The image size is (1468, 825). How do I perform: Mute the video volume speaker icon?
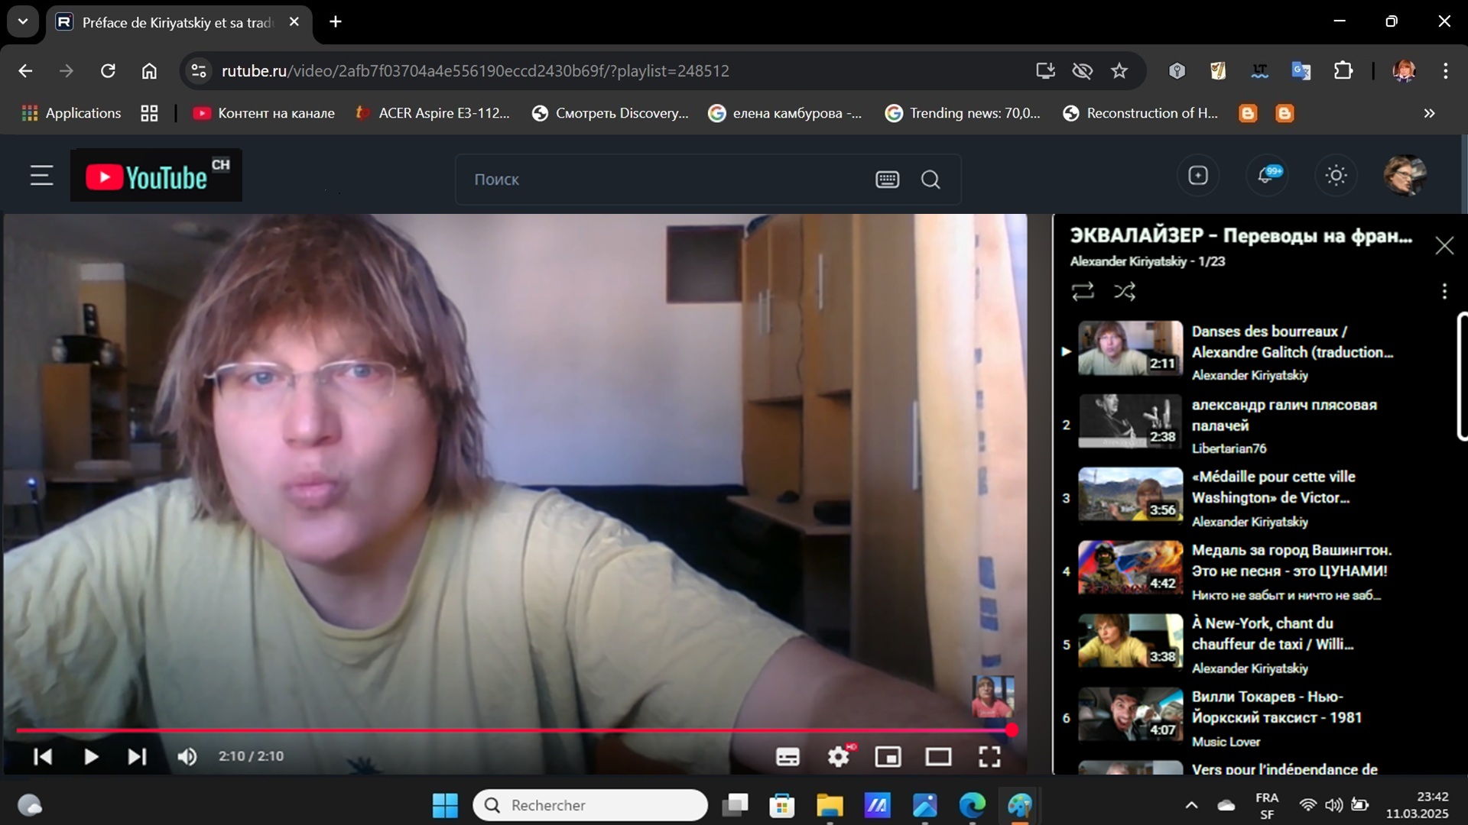coord(187,756)
